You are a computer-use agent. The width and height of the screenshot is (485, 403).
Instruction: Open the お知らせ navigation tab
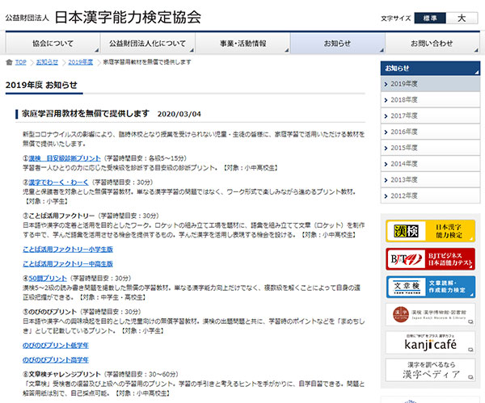337,44
